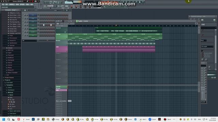Toggle the first lit step in the channel rack
This screenshot has width=218, height=122.
(44, 25)
